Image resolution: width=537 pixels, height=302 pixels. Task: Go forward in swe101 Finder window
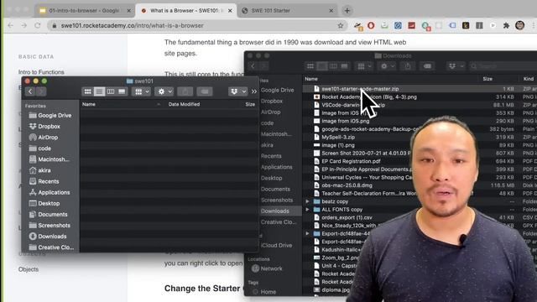click(x=41, y=91)
